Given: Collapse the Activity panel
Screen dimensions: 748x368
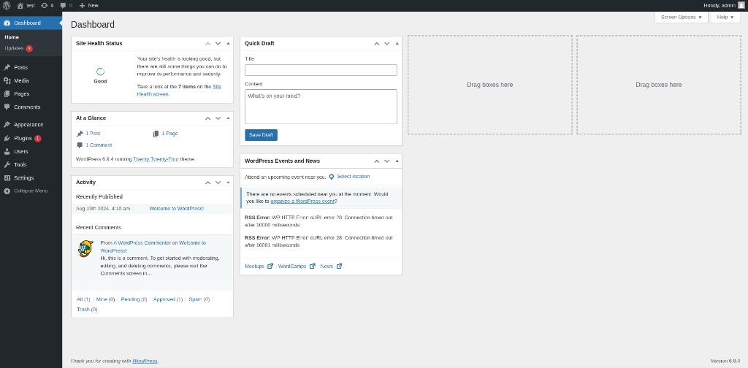Looking at the screenshot, I should tap(228, 183).
